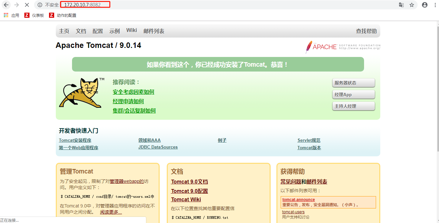
Task: Click the browser forward arrow
Action: (x=17, y=5)
